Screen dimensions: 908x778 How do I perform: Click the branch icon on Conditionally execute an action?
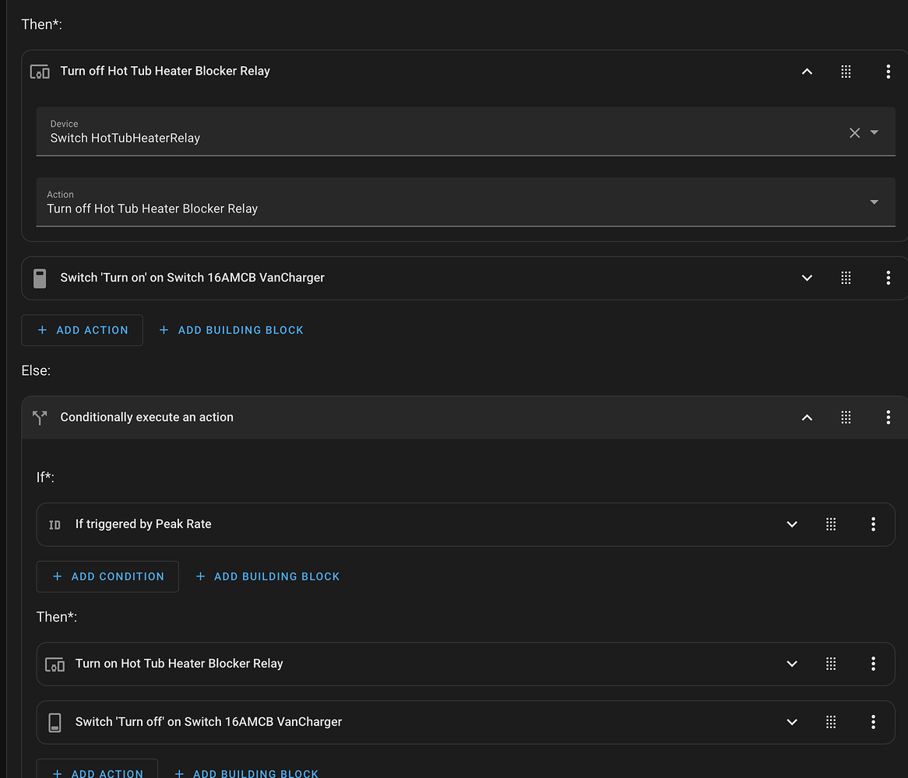click(40, 417)
